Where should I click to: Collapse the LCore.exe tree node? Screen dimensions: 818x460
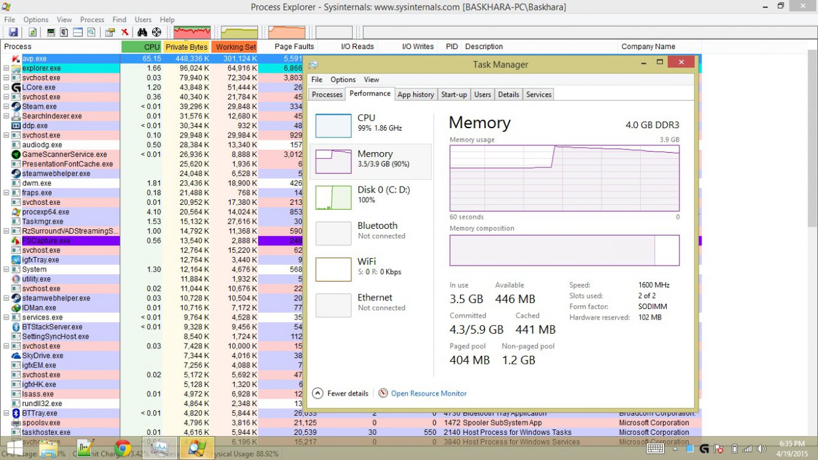coord(6,88)
